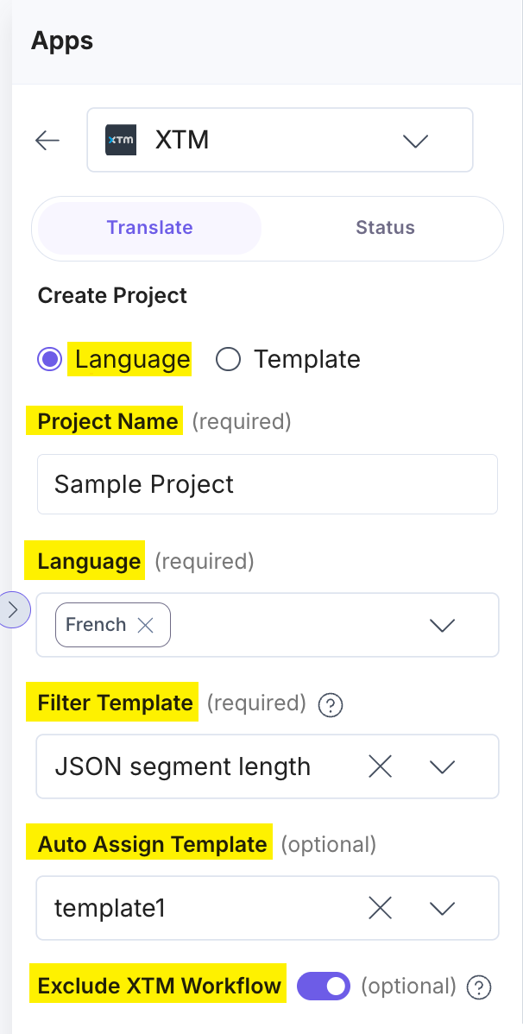Viewport: 523px width, 1034px height.
Task: Click the Create Project heading
Action: (111, 295)
